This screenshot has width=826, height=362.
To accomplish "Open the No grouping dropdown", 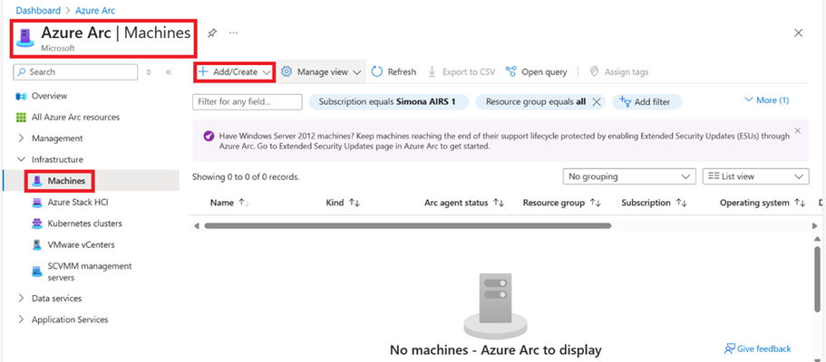I will pos(629,176).
